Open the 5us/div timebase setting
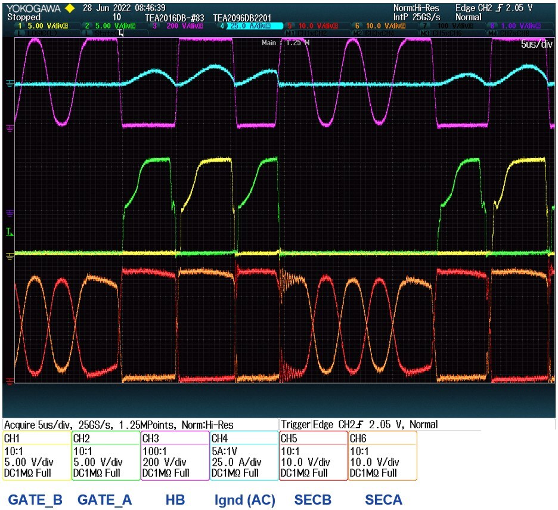 (535, 45)
